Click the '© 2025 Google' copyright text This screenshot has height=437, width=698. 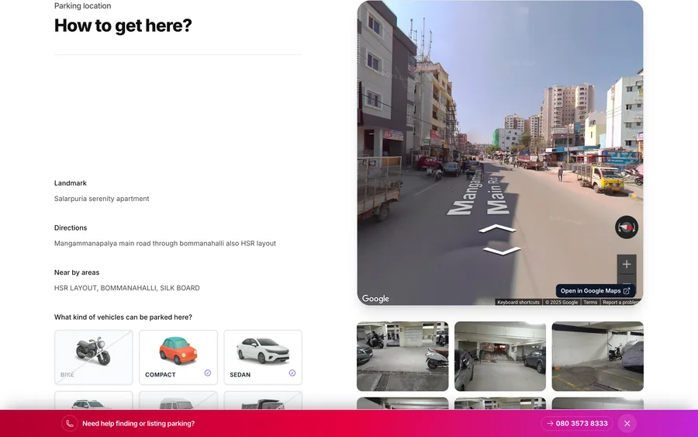(x=562, y=302)
